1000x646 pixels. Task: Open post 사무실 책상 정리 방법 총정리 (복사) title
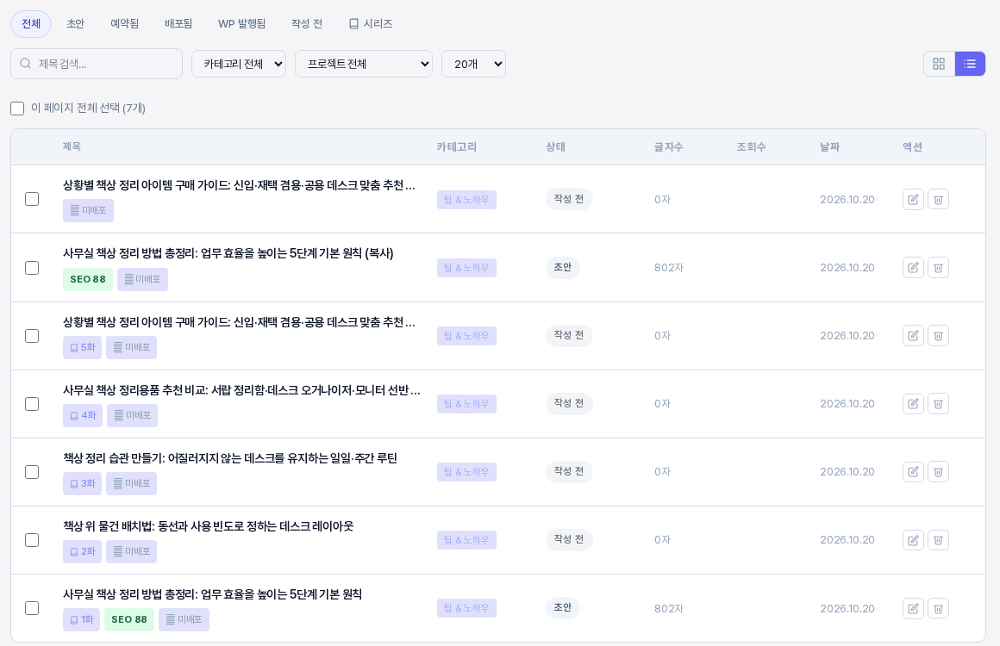(x=228, y=253)
